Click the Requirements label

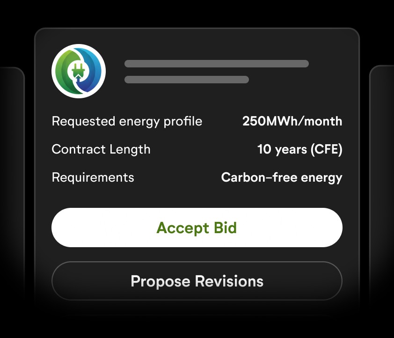tap(93, 177)
